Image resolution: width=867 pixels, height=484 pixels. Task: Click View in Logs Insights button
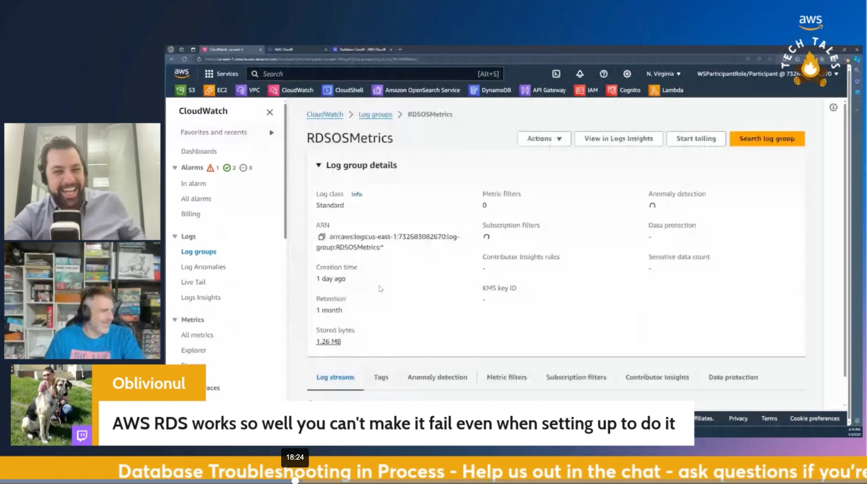(618, 138)
